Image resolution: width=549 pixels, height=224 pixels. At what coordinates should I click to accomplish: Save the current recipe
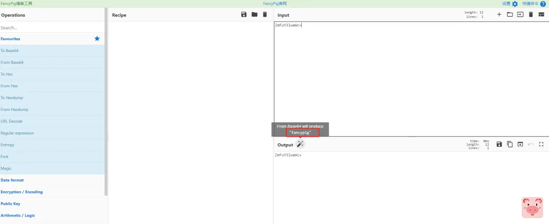[244, 14]
